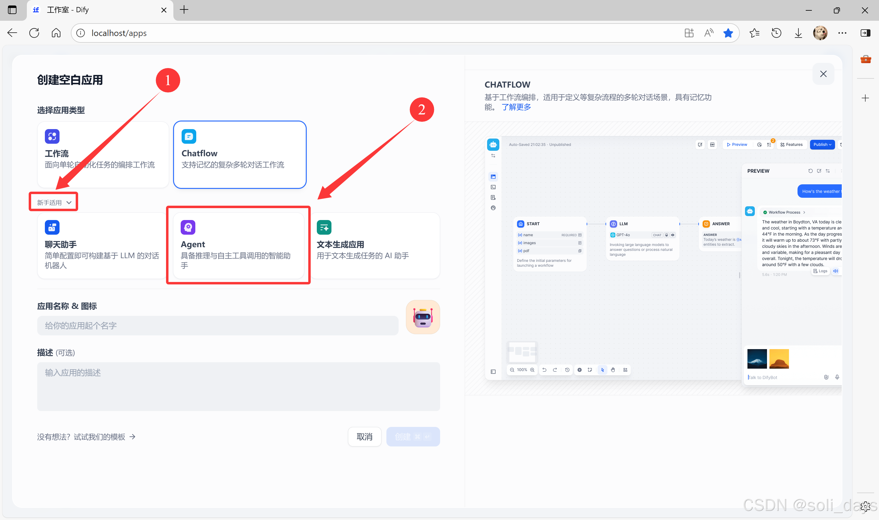Click the 取消 button
This screenshot has width=879, height=520.
pos(364,437)
